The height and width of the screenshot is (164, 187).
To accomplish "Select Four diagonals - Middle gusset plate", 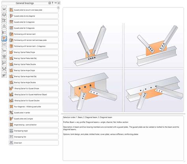I will (x=34, y=107).
